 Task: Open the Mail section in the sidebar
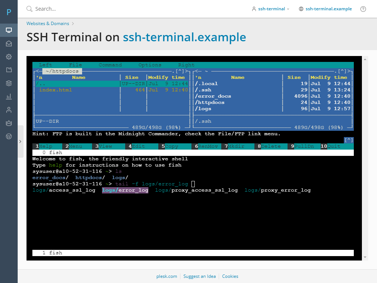click(x=8, y=43)
